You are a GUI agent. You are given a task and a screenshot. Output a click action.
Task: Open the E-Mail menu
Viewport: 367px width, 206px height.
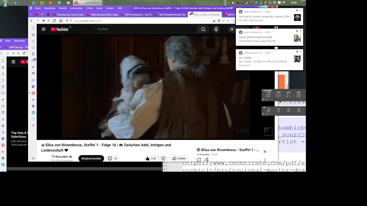pos(89,8)
